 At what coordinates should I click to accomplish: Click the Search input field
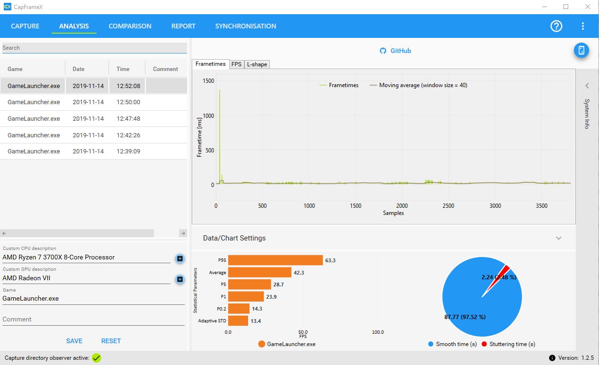[x=94, y=48]
